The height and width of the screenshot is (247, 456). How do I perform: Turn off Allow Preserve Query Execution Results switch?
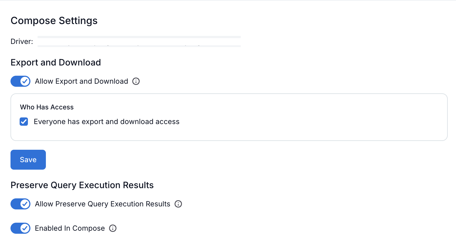(x=20, y=204)
